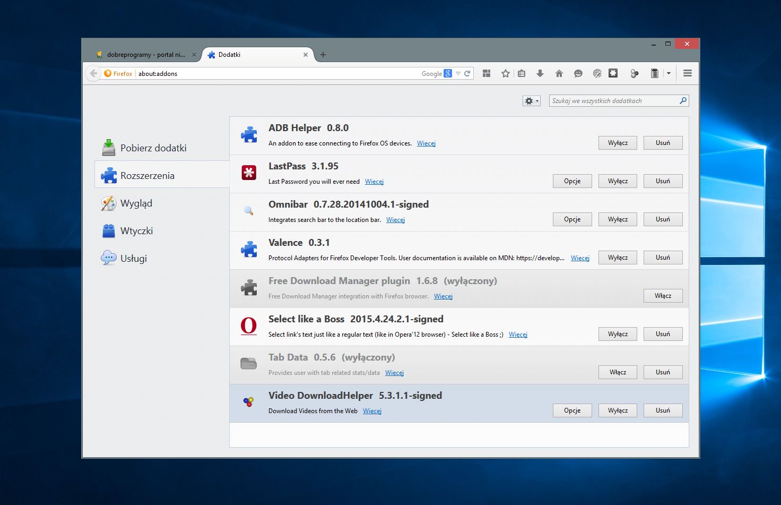Open the Firefox hamburger menu
Viewport: 781px width, 505px height.
pyautogui.click(x=688, y=73)
